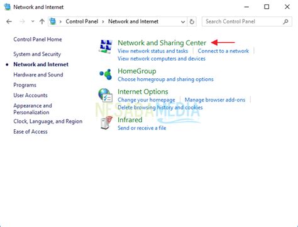Expand chevron before Control Panel in breadcrumb
The width and height of the screenshot is (298, 227).
(60, 21)
